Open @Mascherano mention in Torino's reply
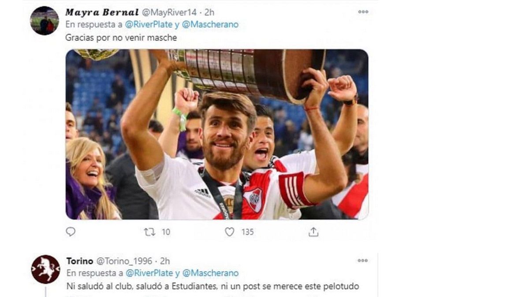529x297 pixels. (210, 273)
